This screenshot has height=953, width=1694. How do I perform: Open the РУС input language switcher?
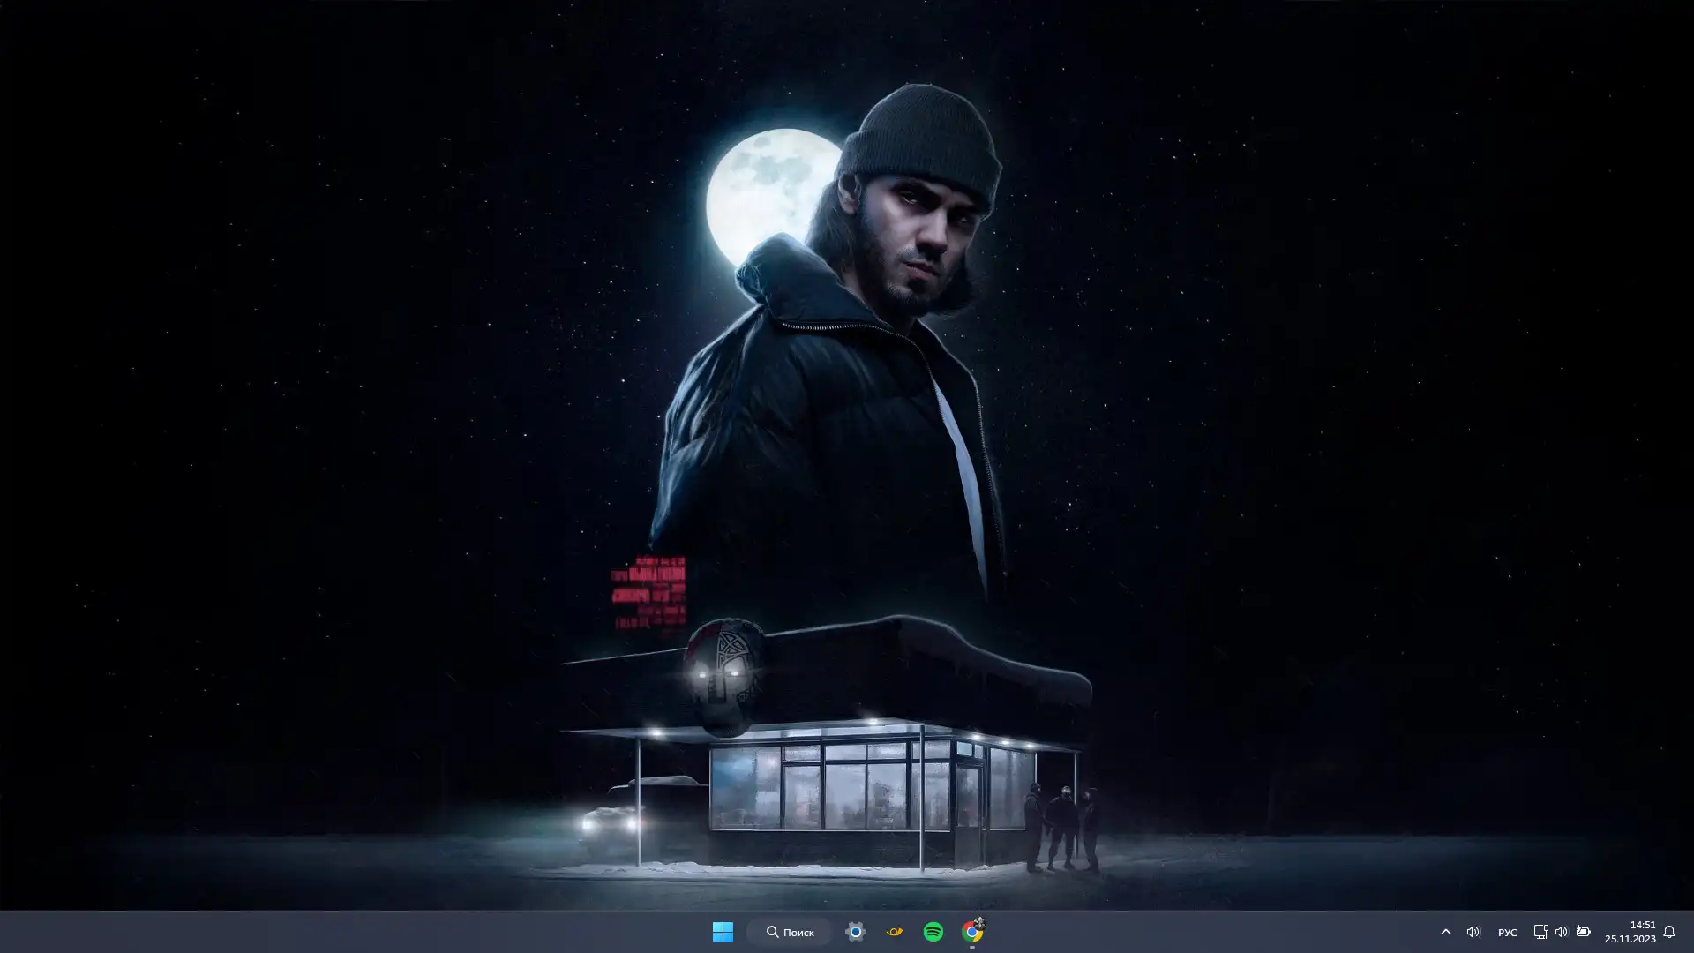pyautogui.click(x=1507, y=932)
